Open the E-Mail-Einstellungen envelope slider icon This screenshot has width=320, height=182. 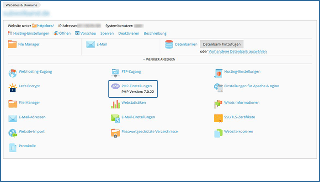click(115, 118)
